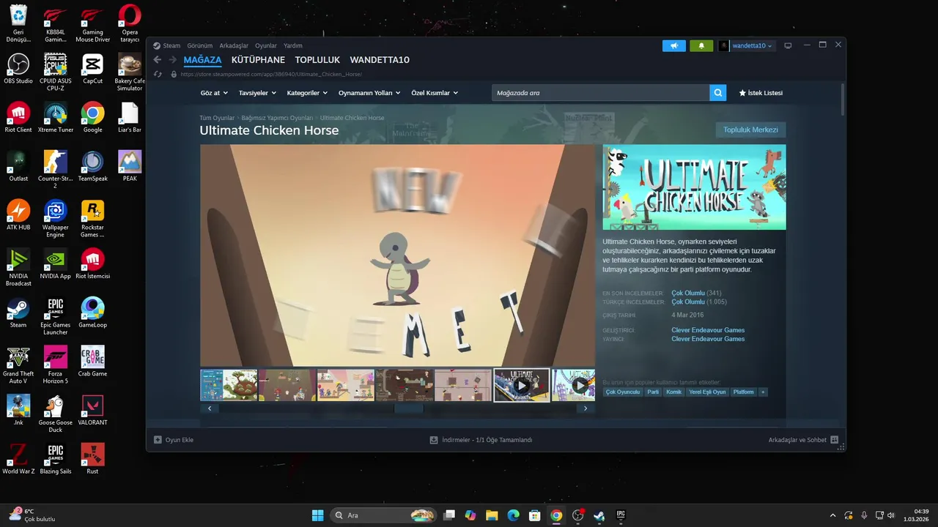Open the Steam notifications bell

701,45
